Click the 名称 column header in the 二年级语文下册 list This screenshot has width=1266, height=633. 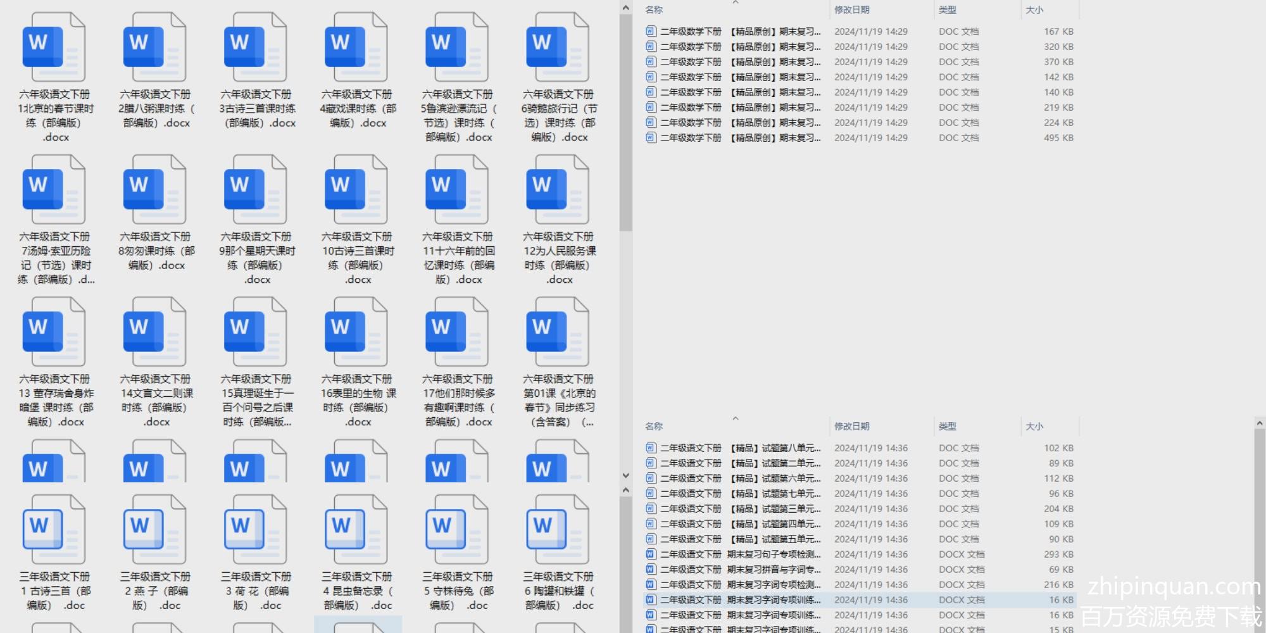coord(654,427)
